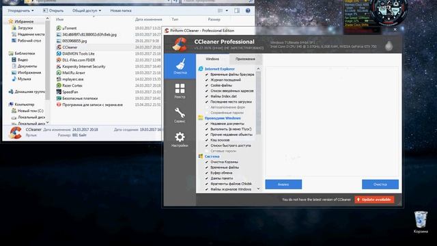Click Новая папка in Explorer toolbar
This screenshot has width=437, height=246.
tap(121, 11)
